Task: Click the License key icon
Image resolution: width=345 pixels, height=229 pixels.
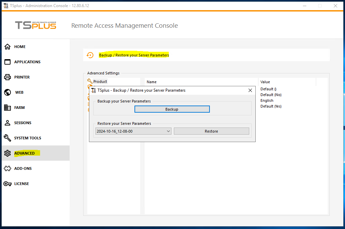Action: coord(7,184)
